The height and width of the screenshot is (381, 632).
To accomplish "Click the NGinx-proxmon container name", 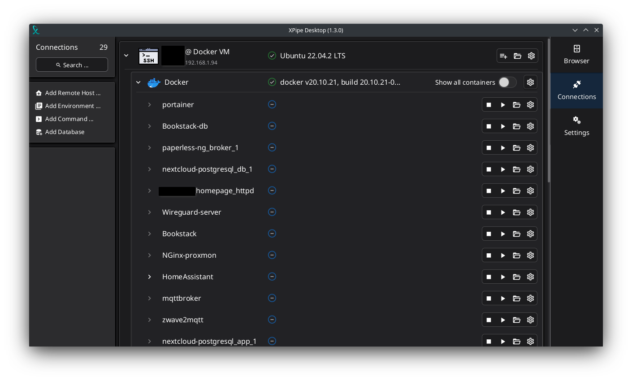I will [x=189, y=255].
